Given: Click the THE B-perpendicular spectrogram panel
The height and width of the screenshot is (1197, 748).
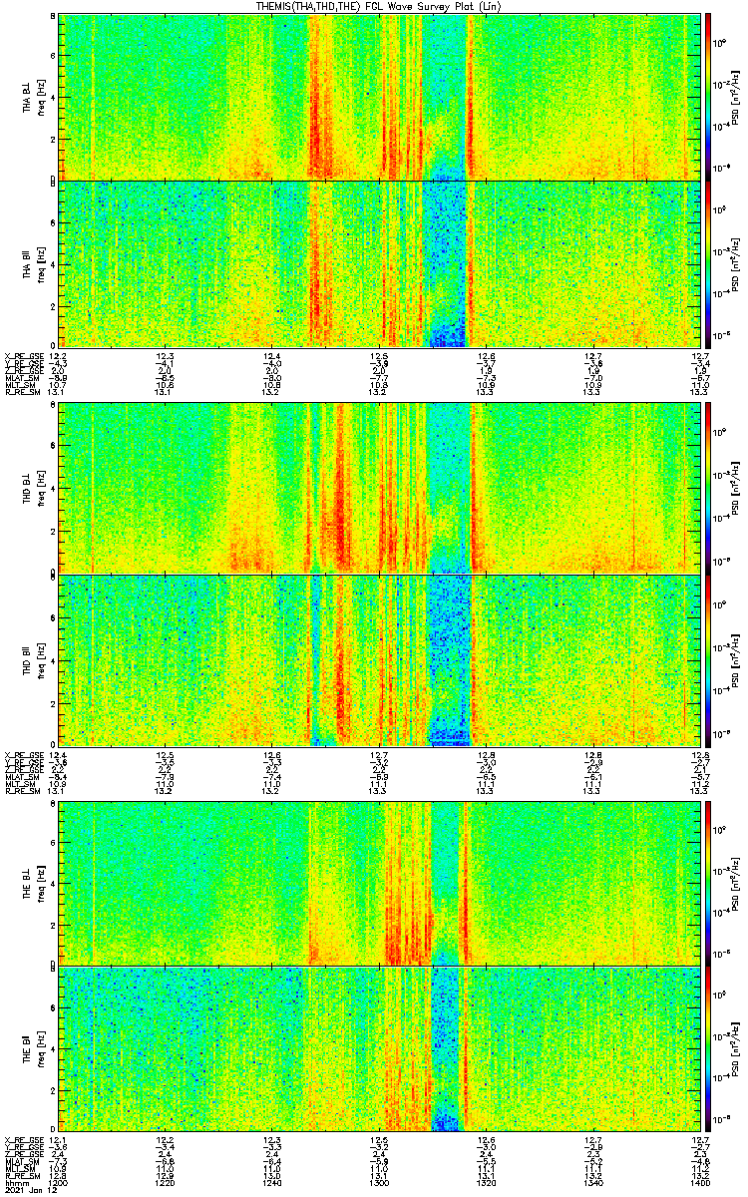Looking at the screenshot, I should 379,883.
